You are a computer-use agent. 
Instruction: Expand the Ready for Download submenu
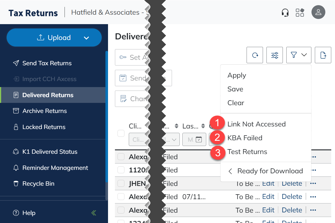(266, 171)
